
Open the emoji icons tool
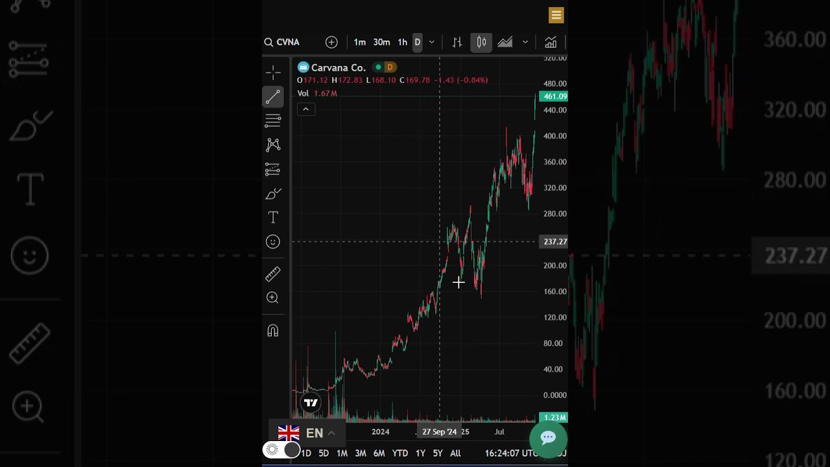point(273,242)
